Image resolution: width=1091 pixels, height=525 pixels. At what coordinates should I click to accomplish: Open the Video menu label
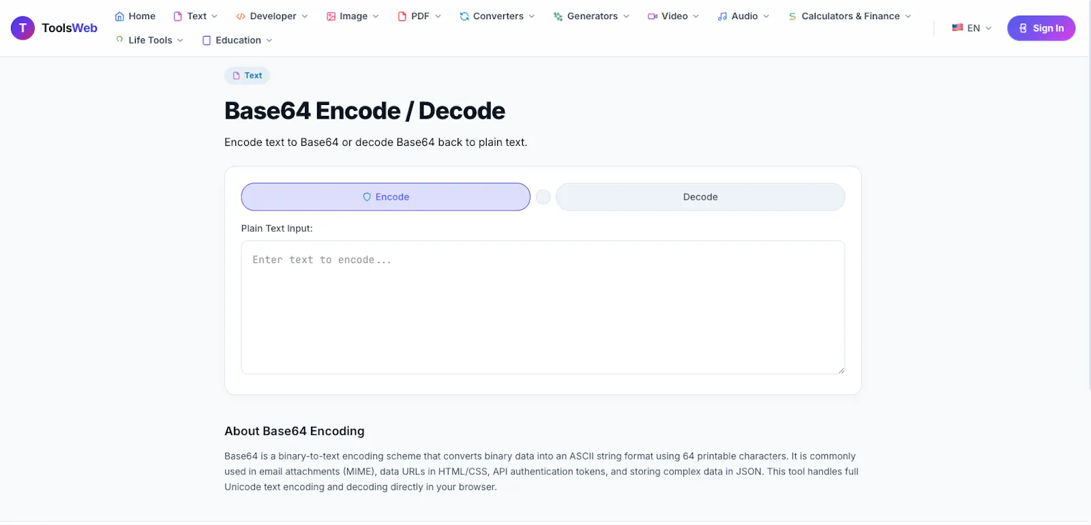[x=674, y=16]
